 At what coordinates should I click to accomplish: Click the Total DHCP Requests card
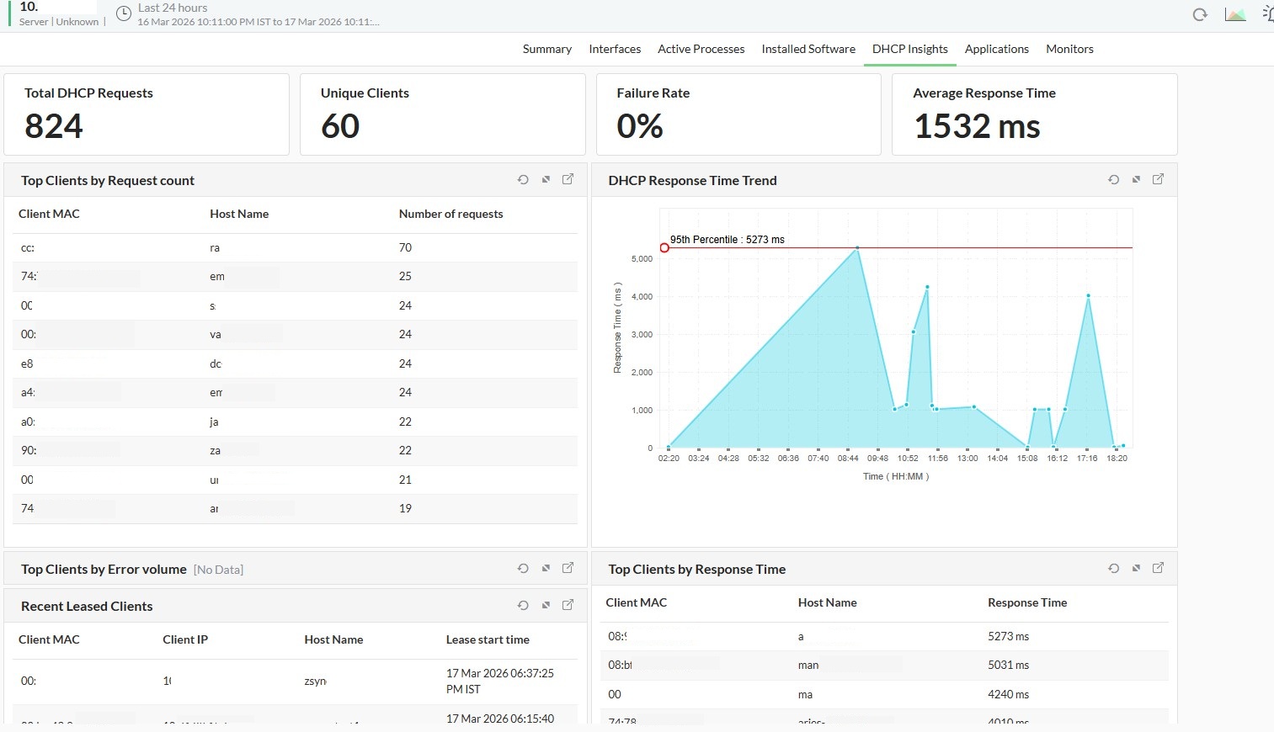click(x=147, y=114)
